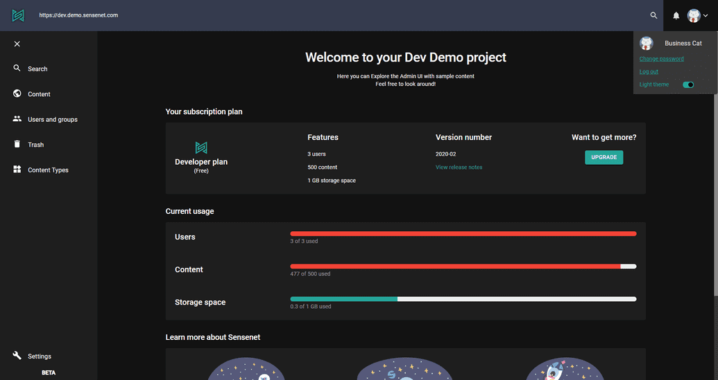718x380 pixels.
Task: Click the 'Welcome to your Dev Demo project' heading
Action: (406, 57)
